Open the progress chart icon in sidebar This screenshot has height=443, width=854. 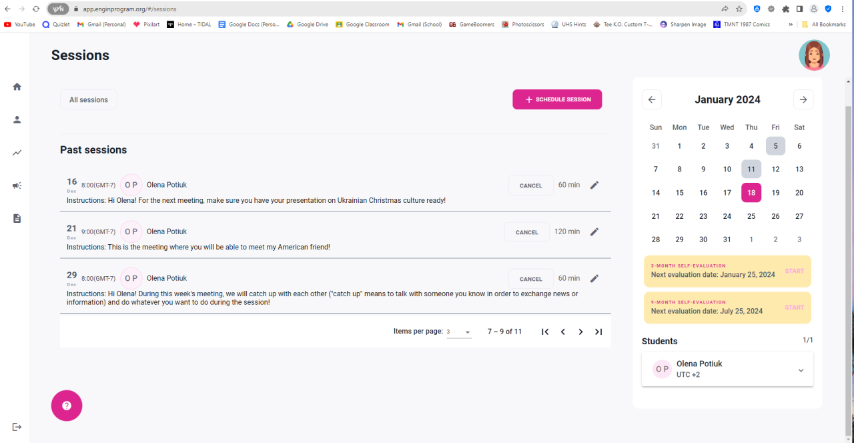pyautogui.click(x=17, y=153)
